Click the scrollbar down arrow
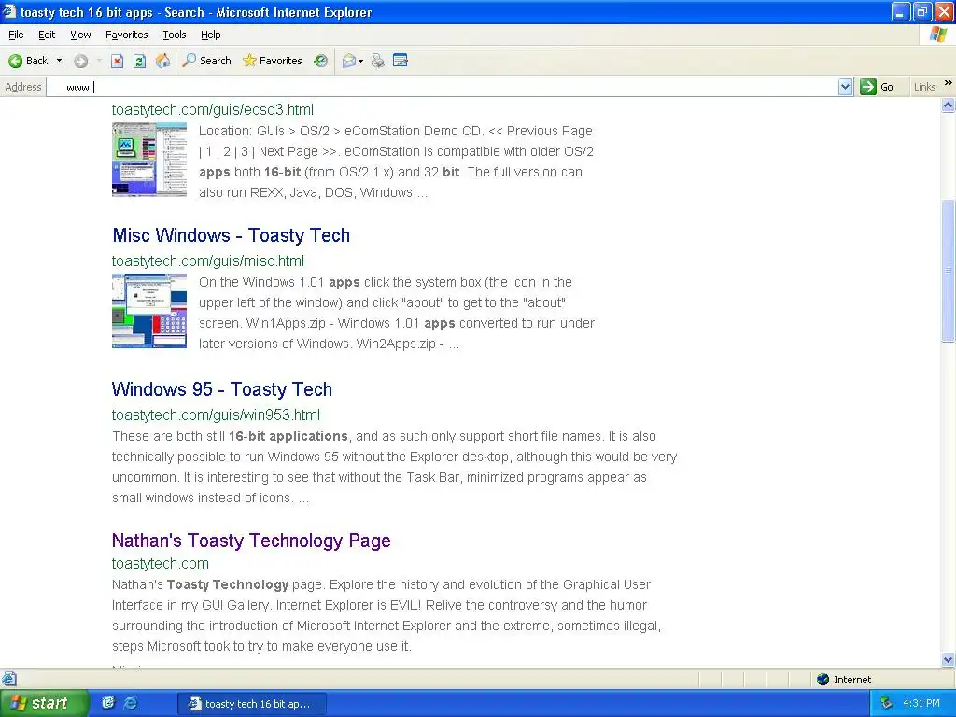This screenshot has height=717, width=956. pos(949,659)
